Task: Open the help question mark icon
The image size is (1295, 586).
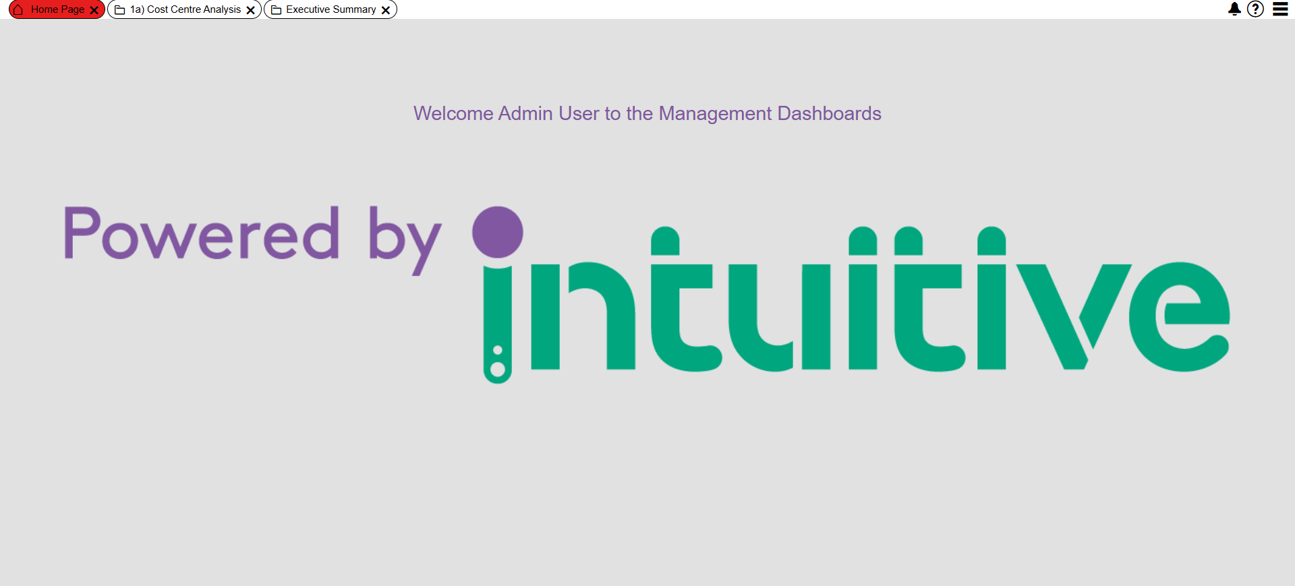Action: point(1255,9)
